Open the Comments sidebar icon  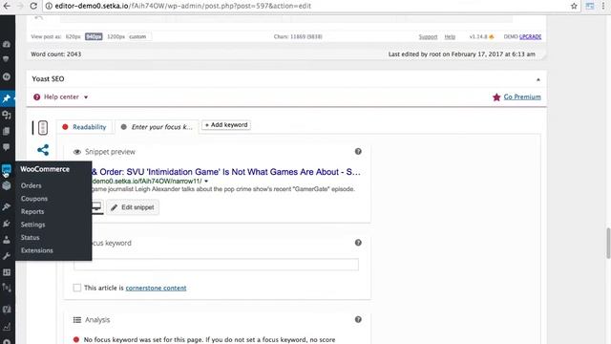point(7,147)
